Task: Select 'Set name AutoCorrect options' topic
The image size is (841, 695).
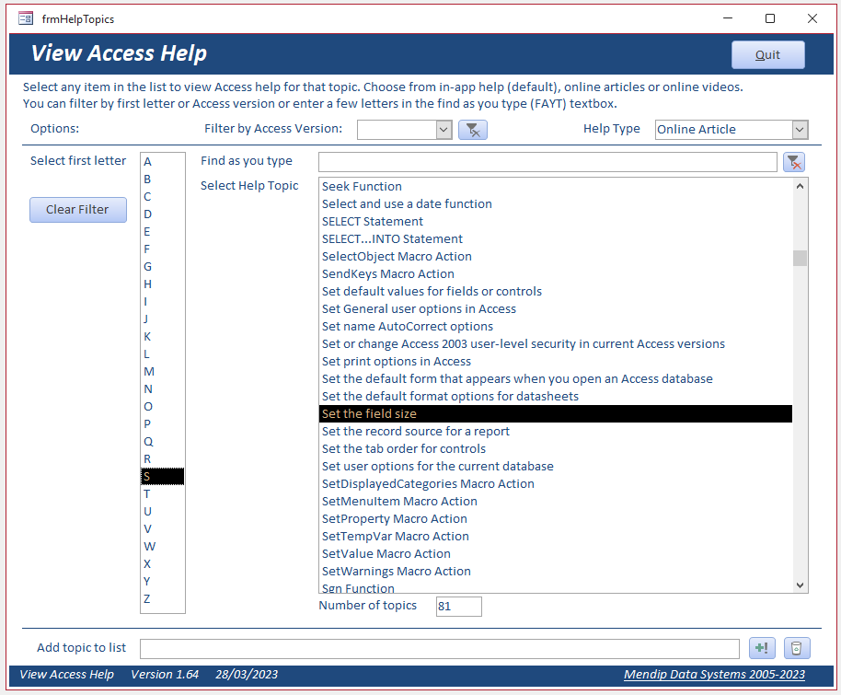Action: coord(556,326)
